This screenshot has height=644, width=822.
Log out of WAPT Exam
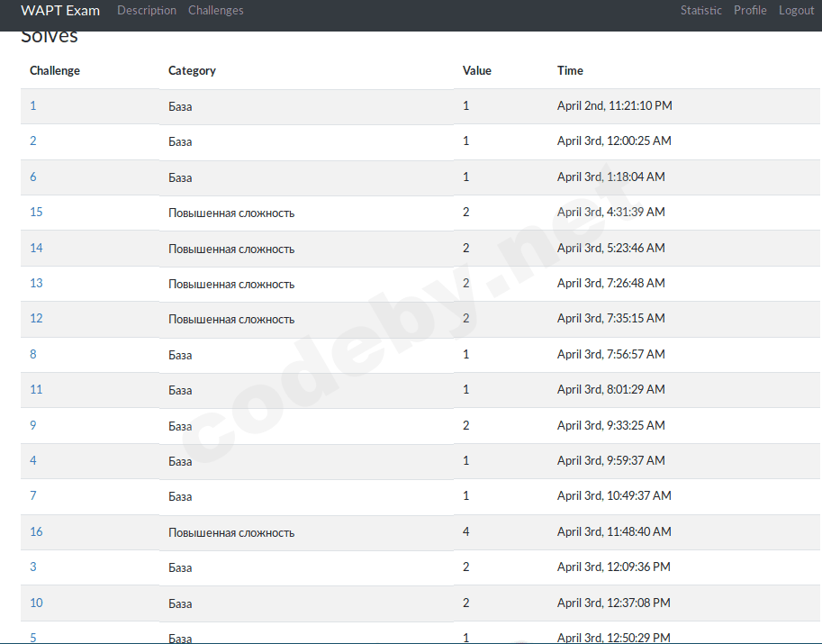pos(796,10)
